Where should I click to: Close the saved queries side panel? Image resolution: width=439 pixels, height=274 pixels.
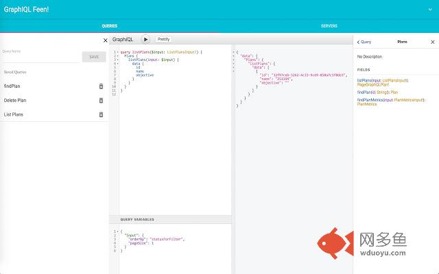(105, 40)
